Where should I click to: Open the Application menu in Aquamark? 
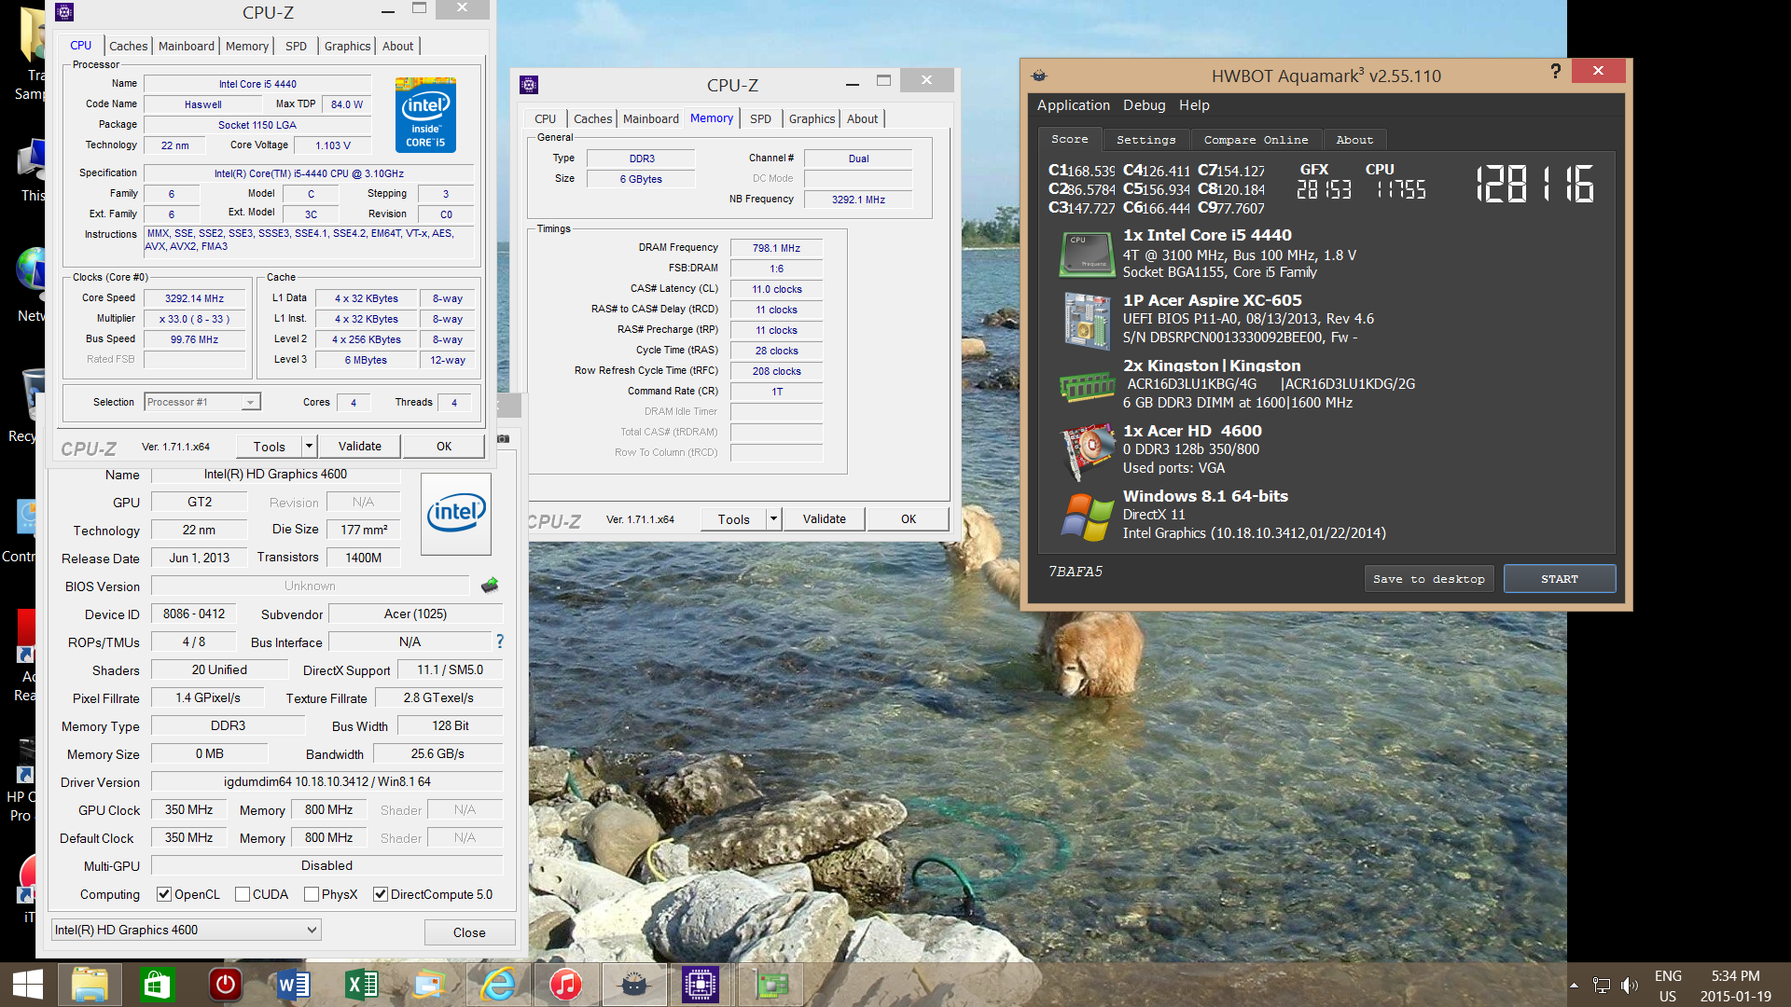(1073, 105)
